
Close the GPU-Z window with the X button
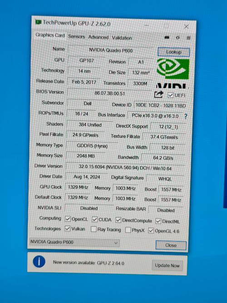point(186,27)
